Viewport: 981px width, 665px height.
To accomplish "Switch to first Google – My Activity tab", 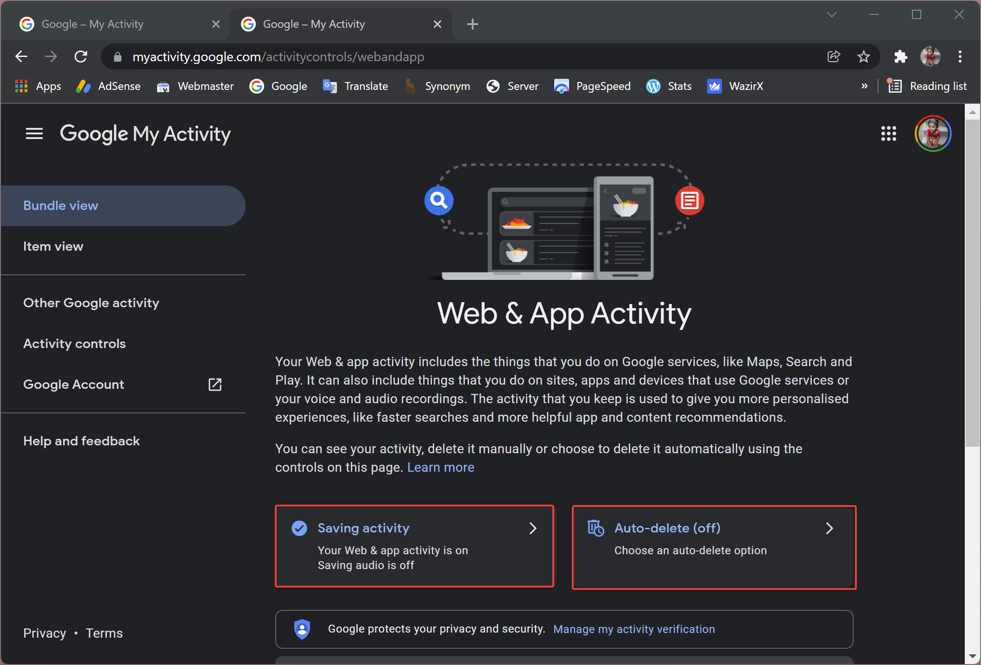I will [x=115, y=24].
